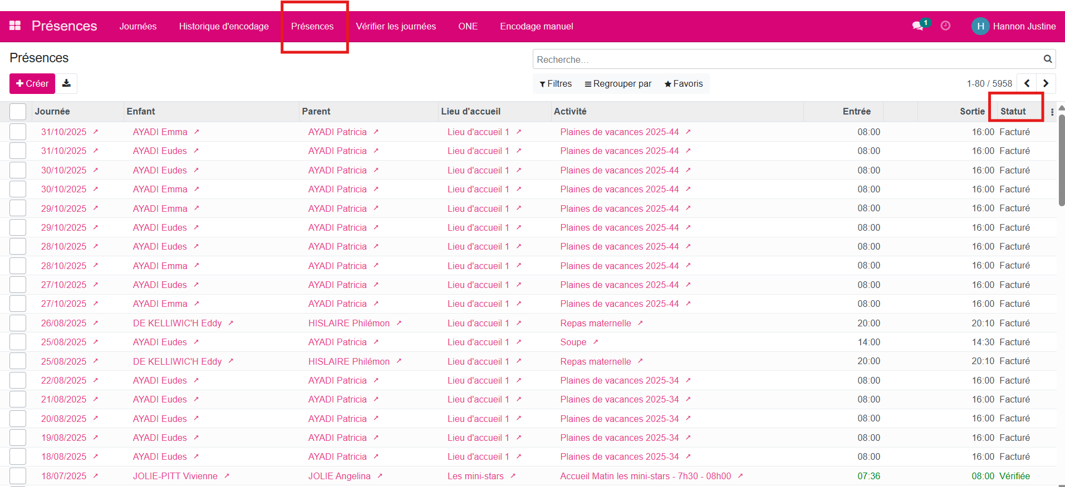Viewport: 1065px width, 487px height.
Task: Click the Recherche search field
Action: (785, 59)
